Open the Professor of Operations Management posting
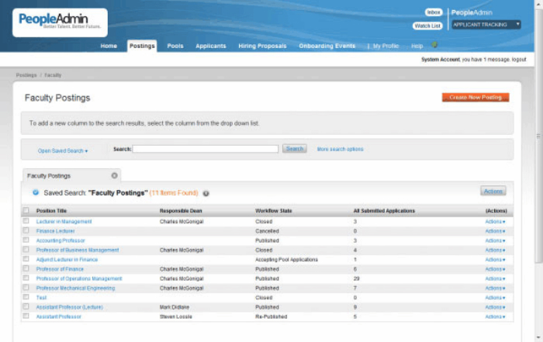The width and height of the screenshot is (543, 342). (79, 278)
